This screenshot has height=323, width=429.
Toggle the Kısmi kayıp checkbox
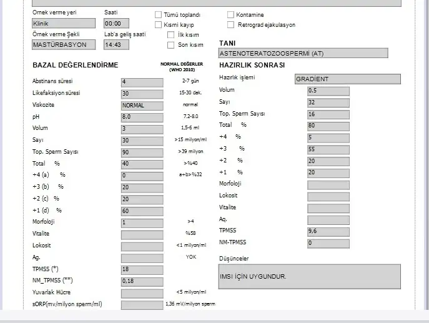click(x=158, y=24)
